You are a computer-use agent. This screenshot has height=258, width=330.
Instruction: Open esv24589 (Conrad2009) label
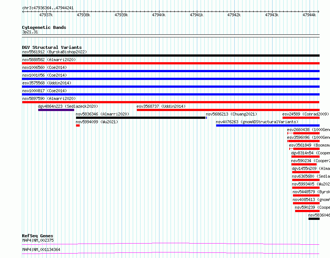[x=306, y=114]
